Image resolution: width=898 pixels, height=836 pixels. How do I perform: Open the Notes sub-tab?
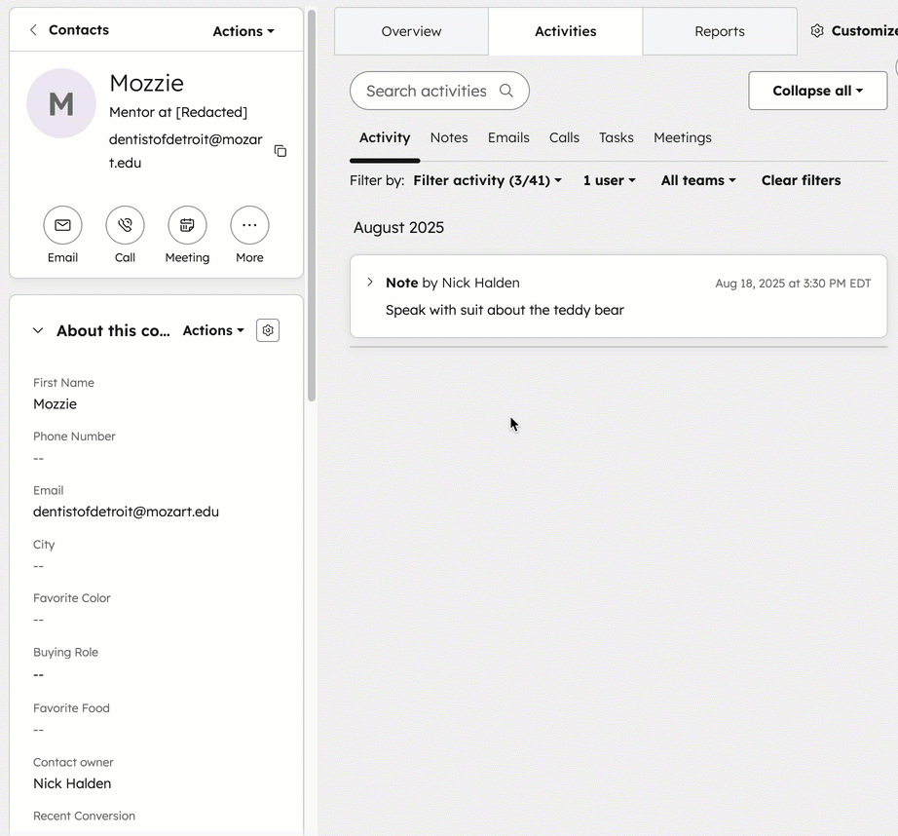[449, 137]
